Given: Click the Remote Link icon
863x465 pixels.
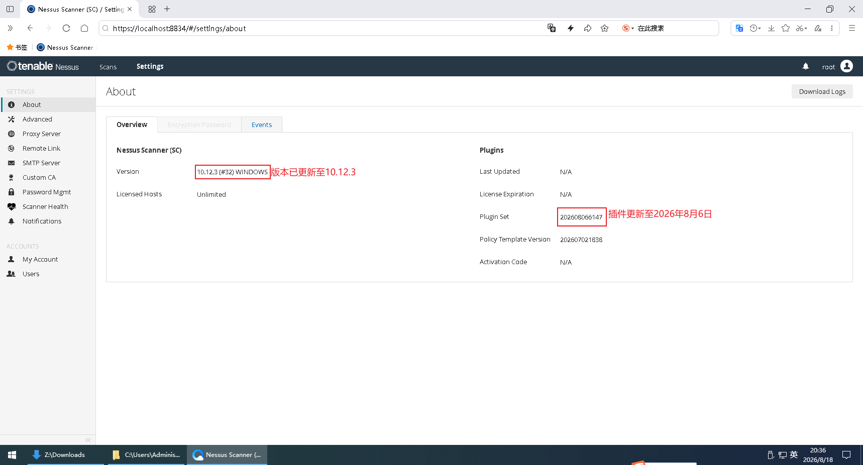Looking at the screenshot, I should 11,148.
